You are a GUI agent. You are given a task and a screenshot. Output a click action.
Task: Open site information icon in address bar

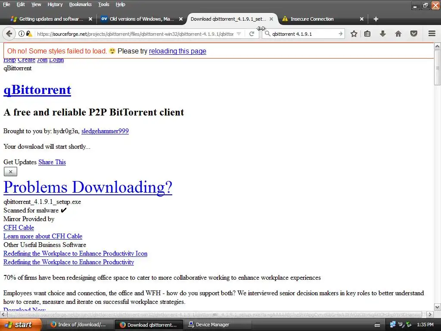pyautogui.click(x=22, y=34)
